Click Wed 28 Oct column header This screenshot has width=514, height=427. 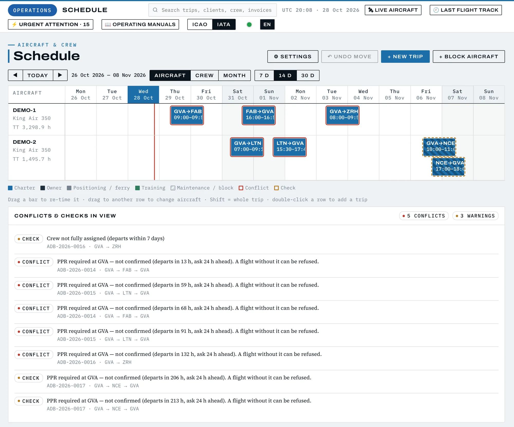pyautogui.click(x=143, y=94)
